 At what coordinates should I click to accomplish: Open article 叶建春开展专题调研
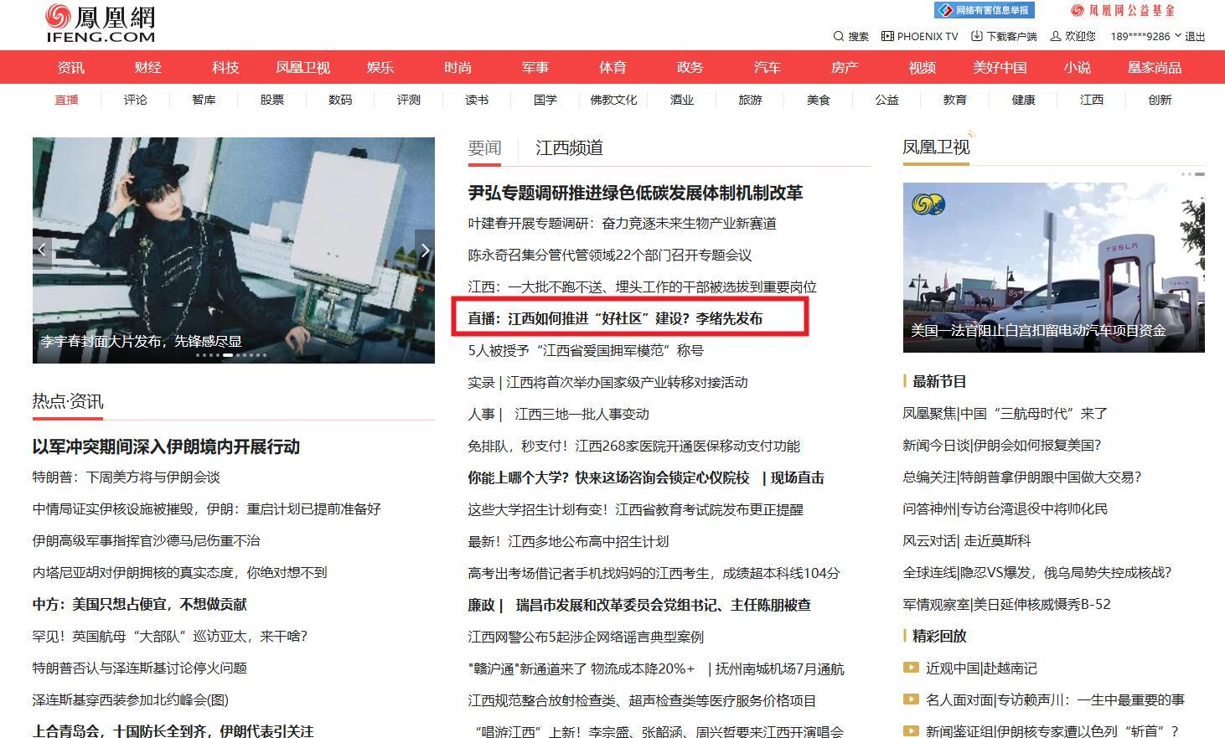tap(622, 224)
